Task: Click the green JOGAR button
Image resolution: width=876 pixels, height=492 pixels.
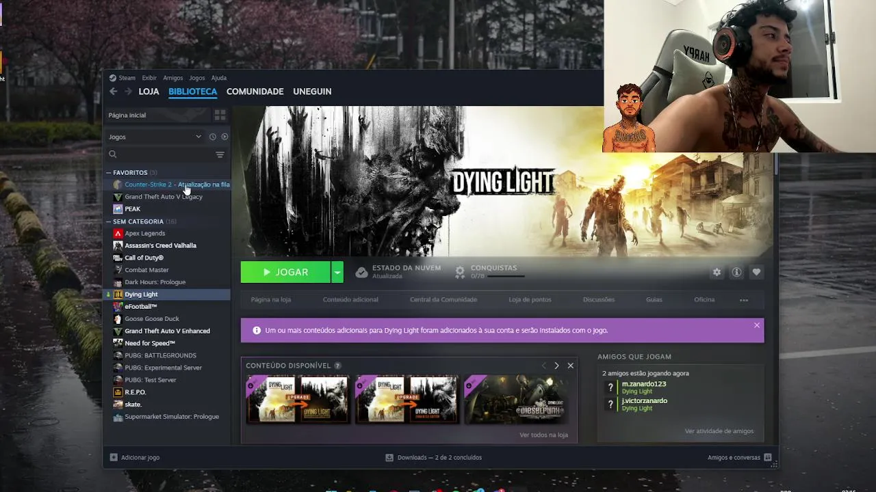Action: tap(285, 272)
